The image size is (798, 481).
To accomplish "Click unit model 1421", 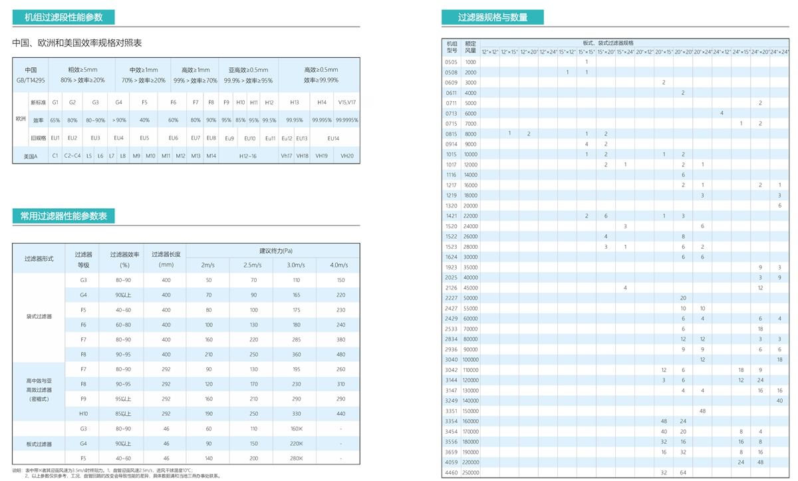I will coord(452,216).
